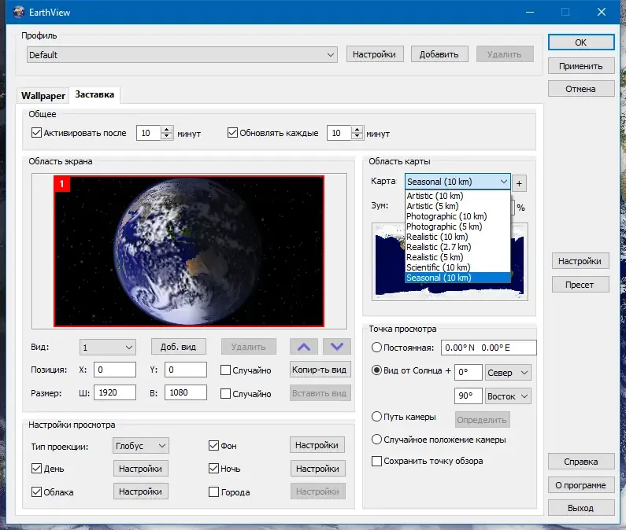Click the down arrow view order button
Screen dimensions: 626x530
336,347
